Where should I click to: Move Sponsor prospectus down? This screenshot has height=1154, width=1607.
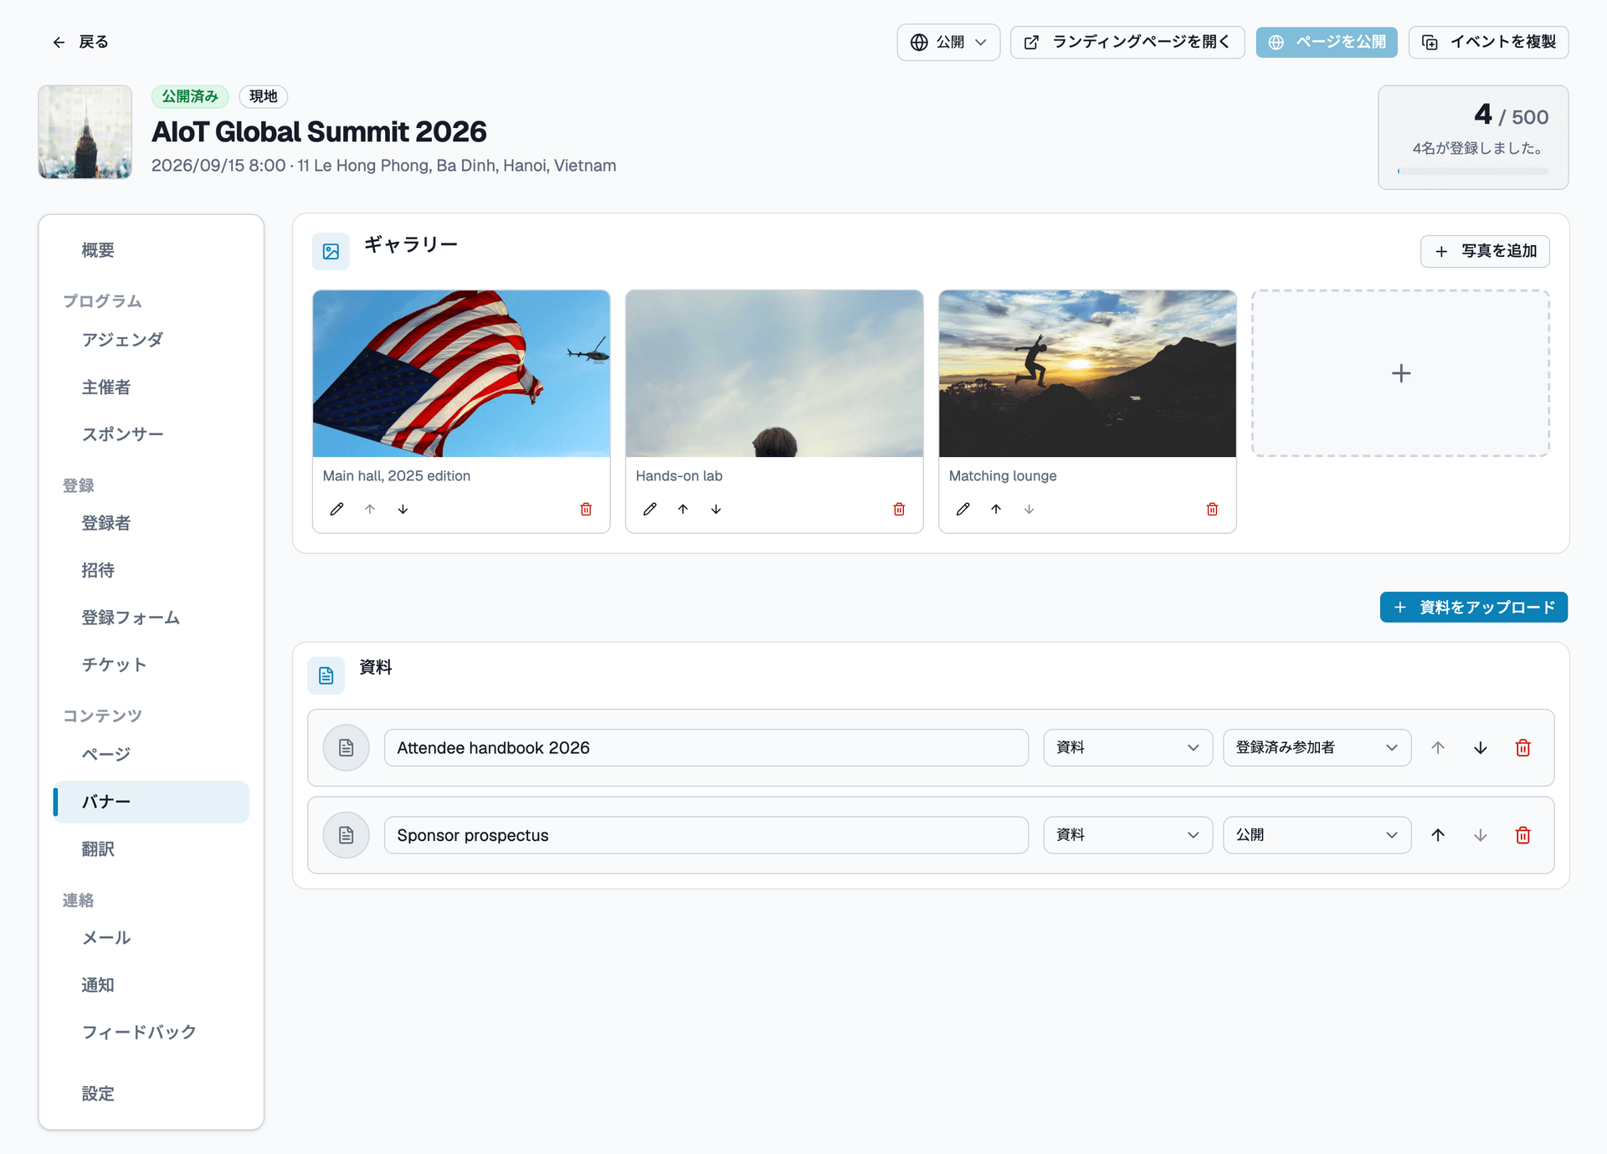[1481, 835]
